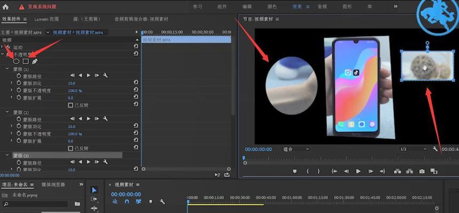
Task: Track mask (1) path forward
Action: click(88, 76)
